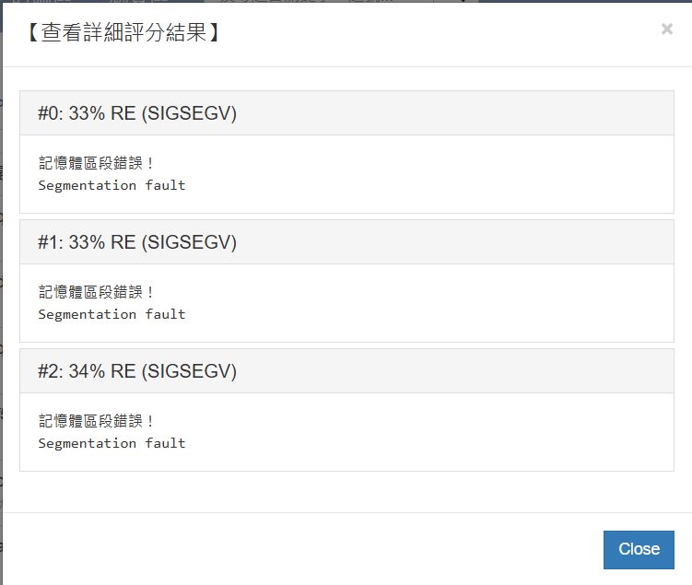The height and width of the screenshot is (585, 692).
Task: Click the 查看詳細評分結果 dialog title
Action: (122, 34)
